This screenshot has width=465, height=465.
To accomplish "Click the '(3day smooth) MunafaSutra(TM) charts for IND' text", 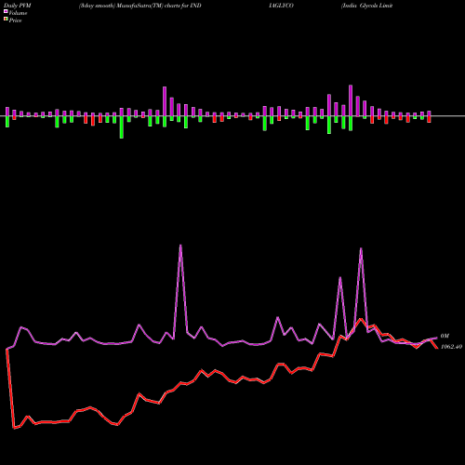I will (140, 6).
